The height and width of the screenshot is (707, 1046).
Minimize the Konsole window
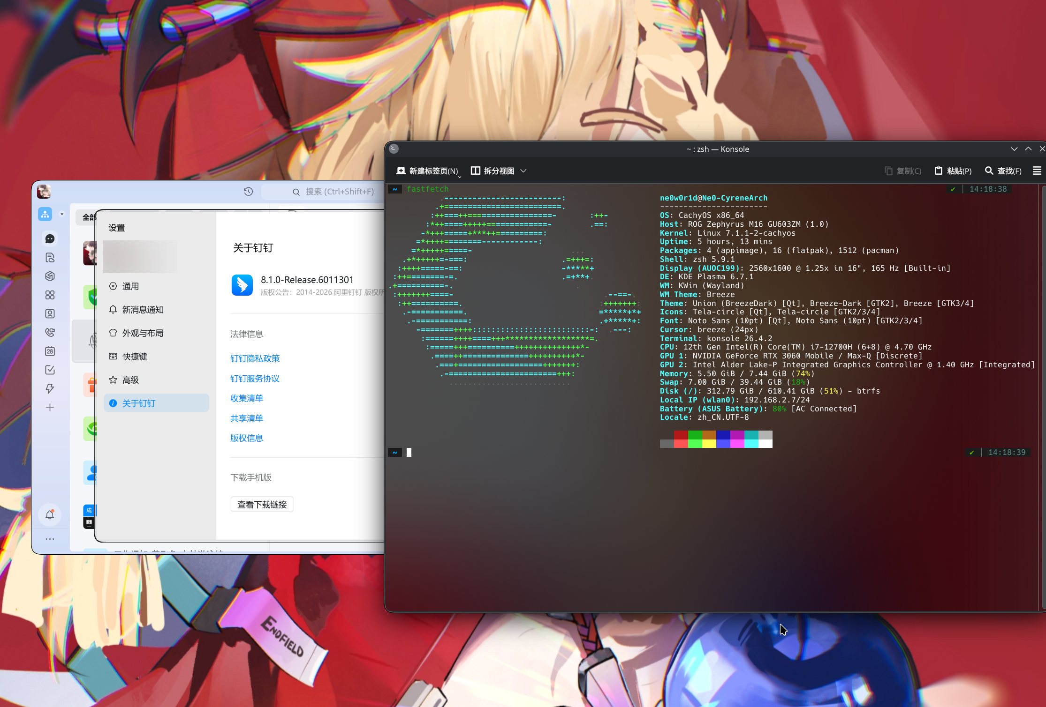pos(1014,149)
